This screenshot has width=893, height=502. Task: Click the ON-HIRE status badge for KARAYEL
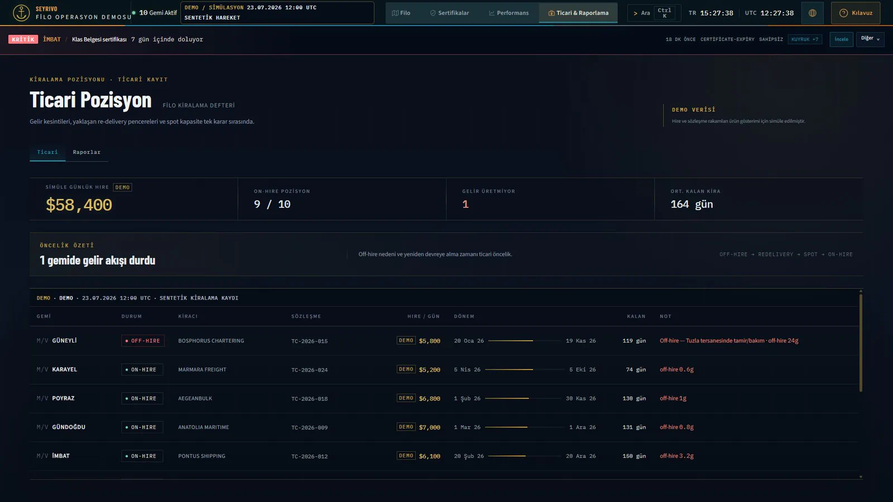click(142, 370)
